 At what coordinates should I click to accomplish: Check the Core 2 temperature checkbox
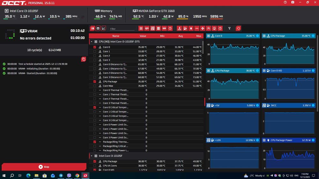95,56
